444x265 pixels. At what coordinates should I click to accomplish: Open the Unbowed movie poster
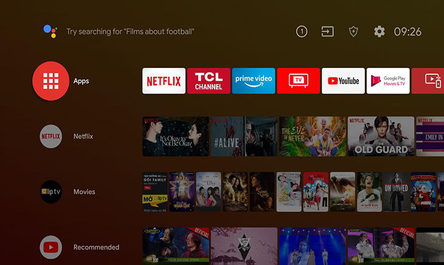(396, 191)
